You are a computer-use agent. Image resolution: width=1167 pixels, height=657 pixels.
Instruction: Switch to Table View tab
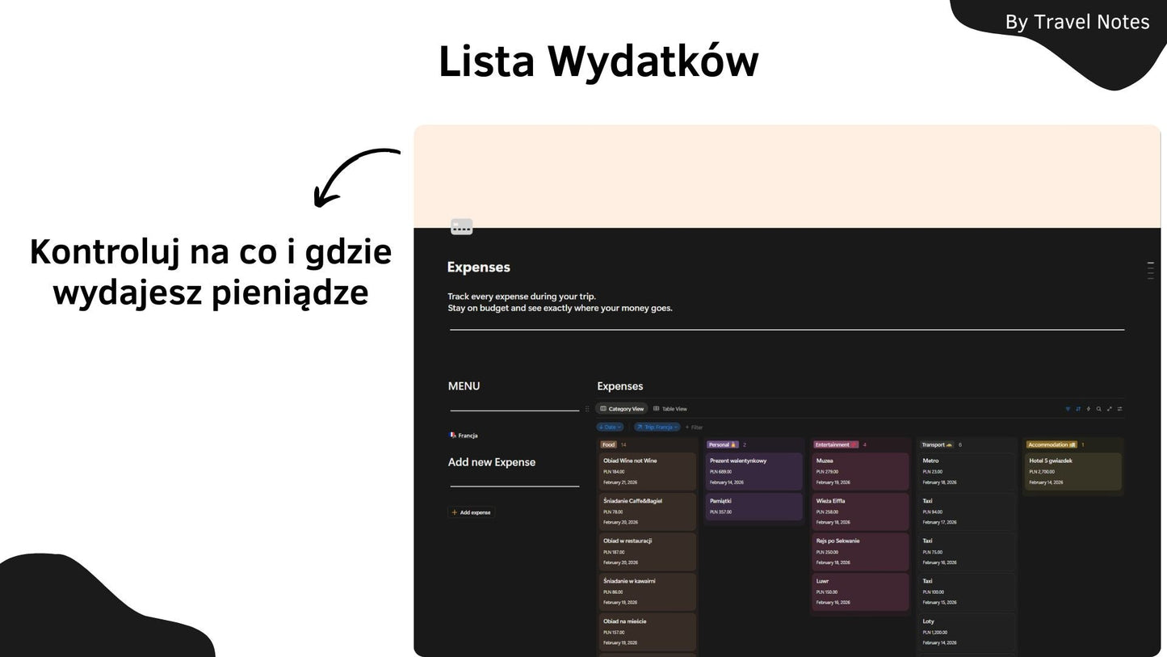670,409
